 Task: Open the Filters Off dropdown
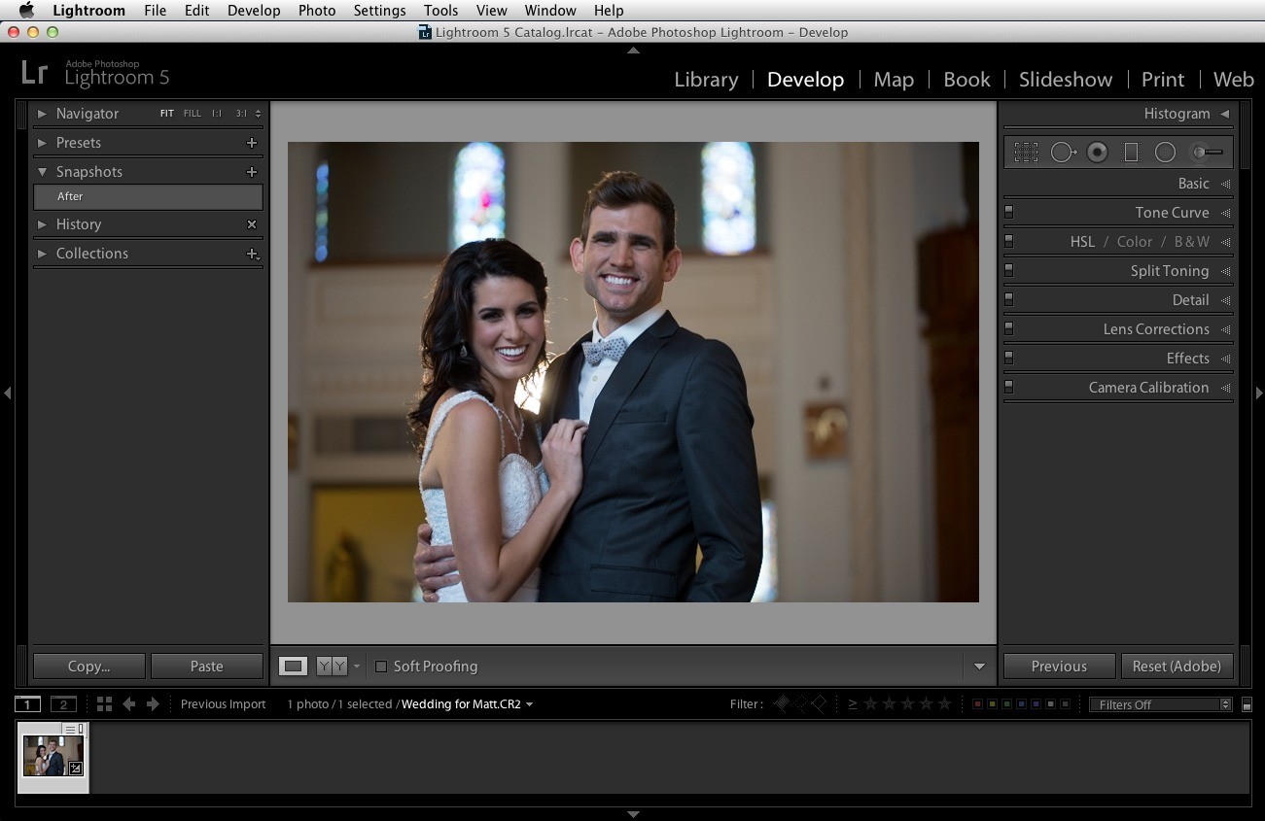tap(1160, 704)
